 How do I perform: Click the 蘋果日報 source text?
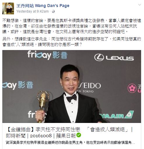[66, 136]
